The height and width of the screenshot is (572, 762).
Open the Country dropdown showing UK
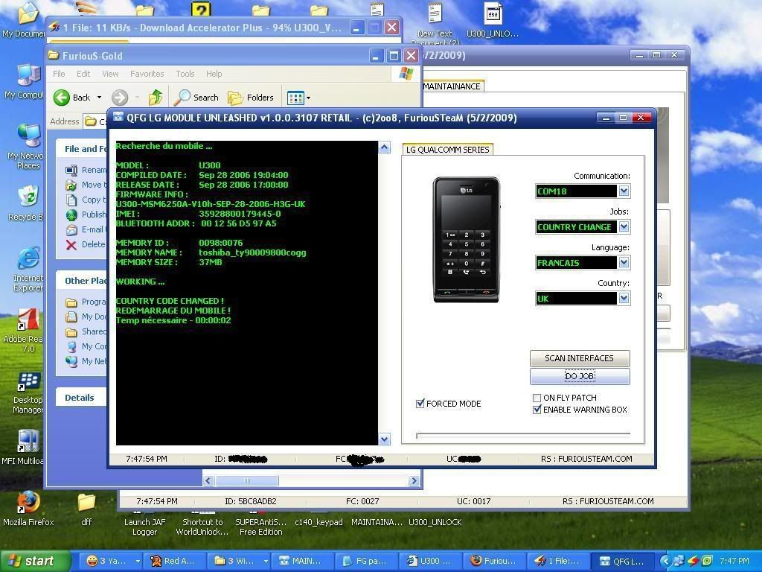pyautogui.click(x=624, y=298)
